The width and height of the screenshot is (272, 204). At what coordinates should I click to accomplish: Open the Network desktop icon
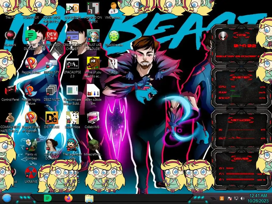10,36
